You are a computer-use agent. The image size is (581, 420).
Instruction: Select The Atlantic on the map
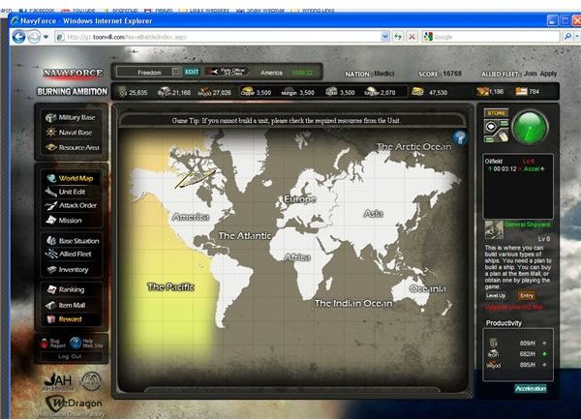coord(245,235)
